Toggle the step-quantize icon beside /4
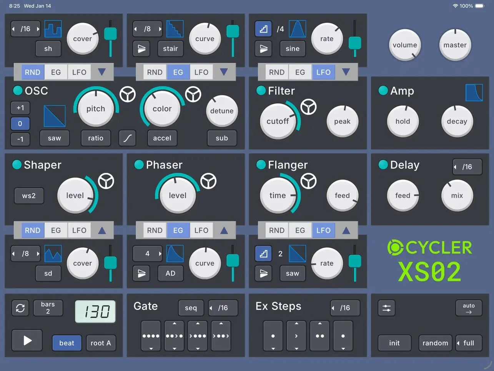494x371 pixels. click(263, 29)
